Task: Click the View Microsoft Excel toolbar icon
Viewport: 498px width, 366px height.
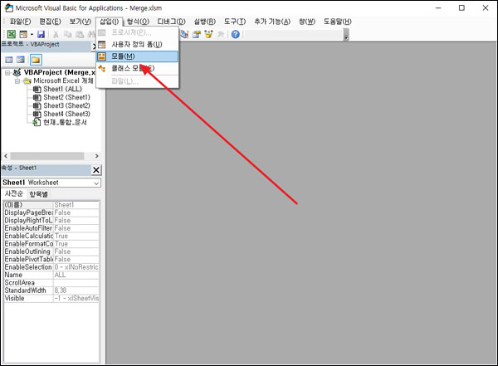Action: (12, 34)
